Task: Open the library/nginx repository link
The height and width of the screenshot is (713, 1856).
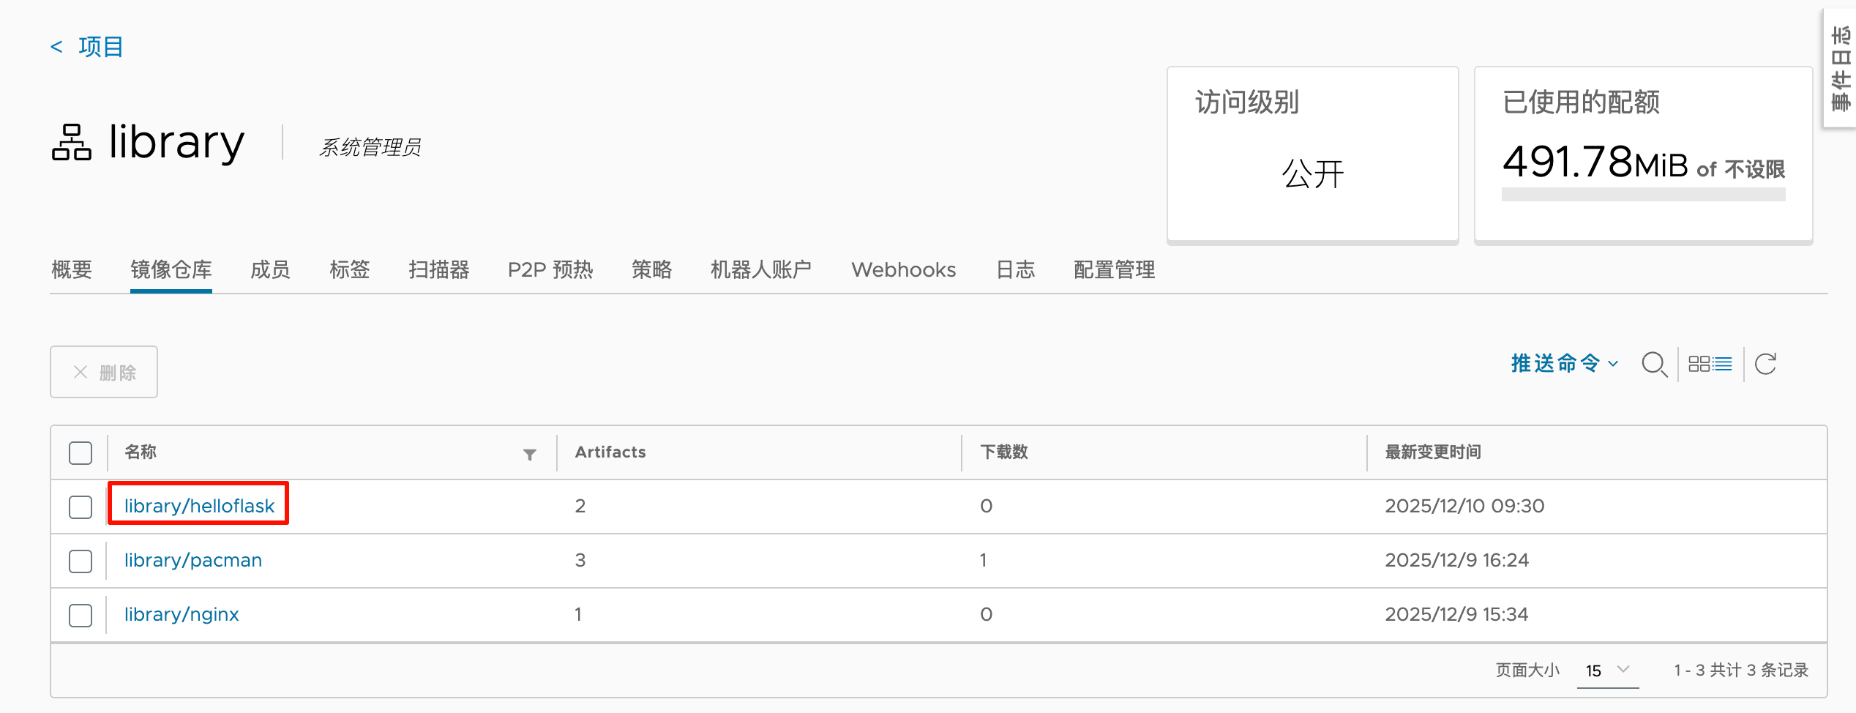Action: [180, 614]
